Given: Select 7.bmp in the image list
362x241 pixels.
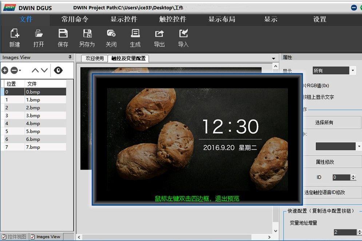Looking at the screenshot, I should pos(33,147).
